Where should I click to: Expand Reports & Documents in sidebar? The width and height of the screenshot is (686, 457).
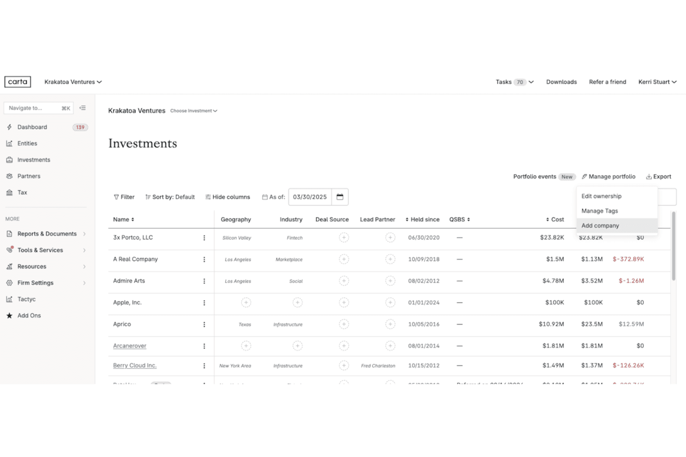tap(46, 234)
